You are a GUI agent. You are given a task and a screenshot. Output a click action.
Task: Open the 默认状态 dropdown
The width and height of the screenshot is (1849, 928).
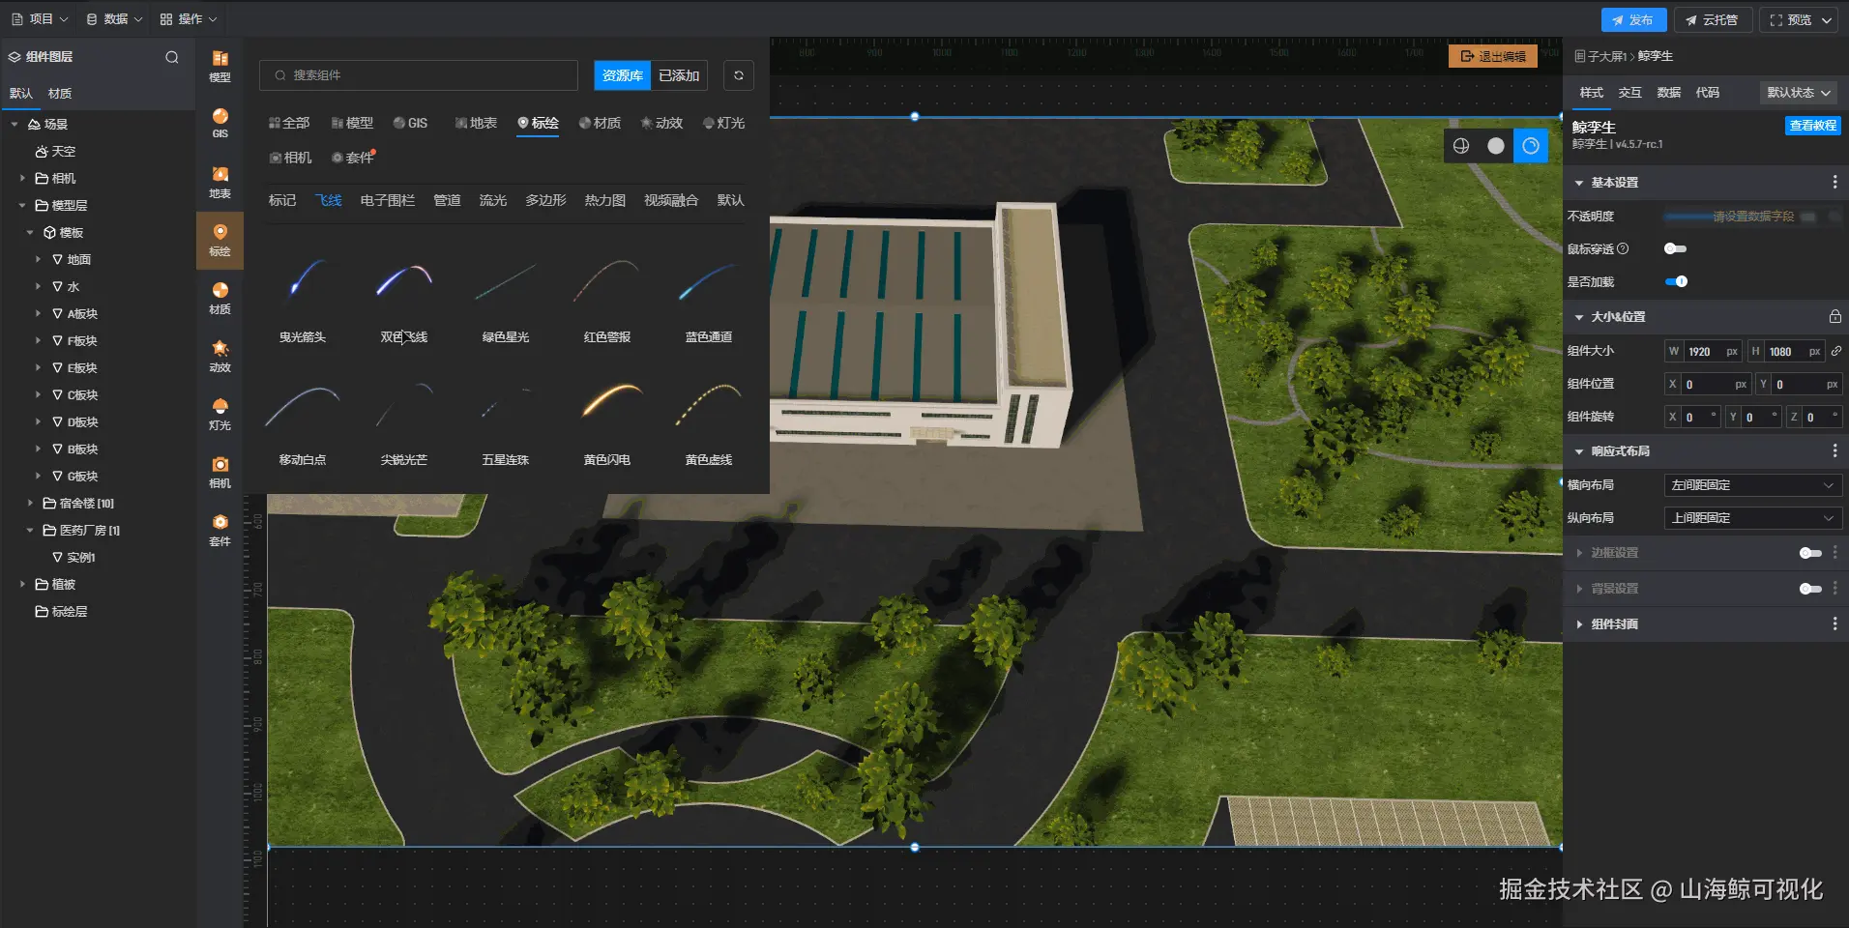coord(1799,93)
